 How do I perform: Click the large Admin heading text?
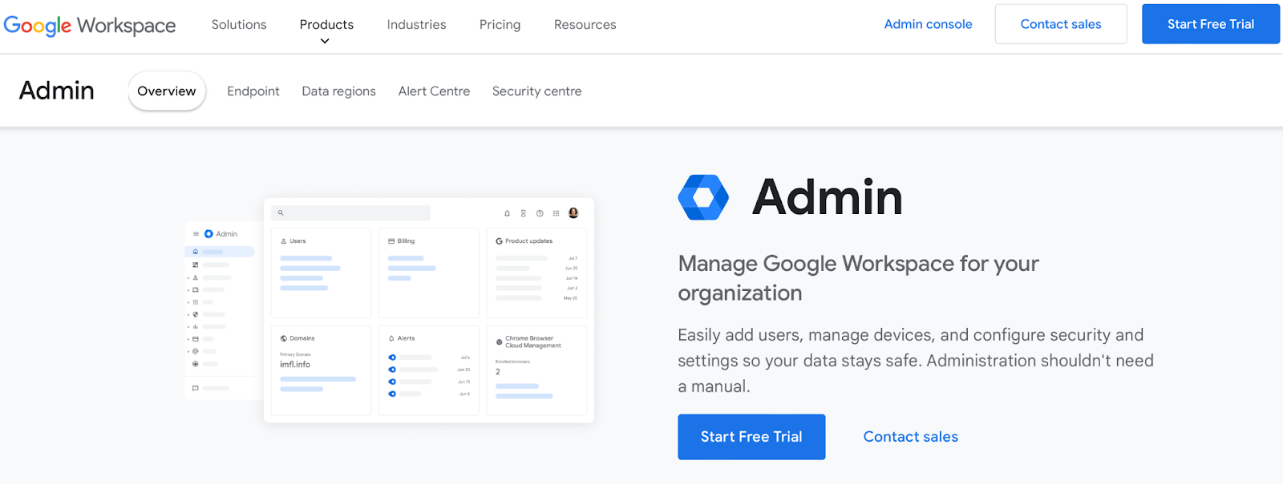(x=828, y=197)
